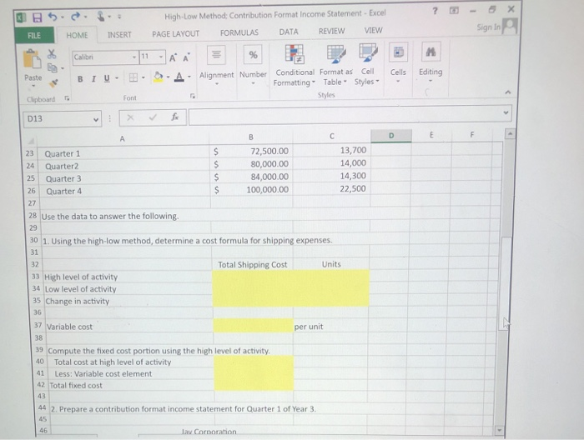Open the Number percent group
Screen dimensions: 584x440
coord(254,66)
